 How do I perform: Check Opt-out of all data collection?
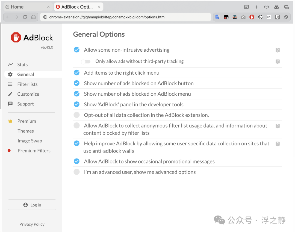[x=76, y=115]
